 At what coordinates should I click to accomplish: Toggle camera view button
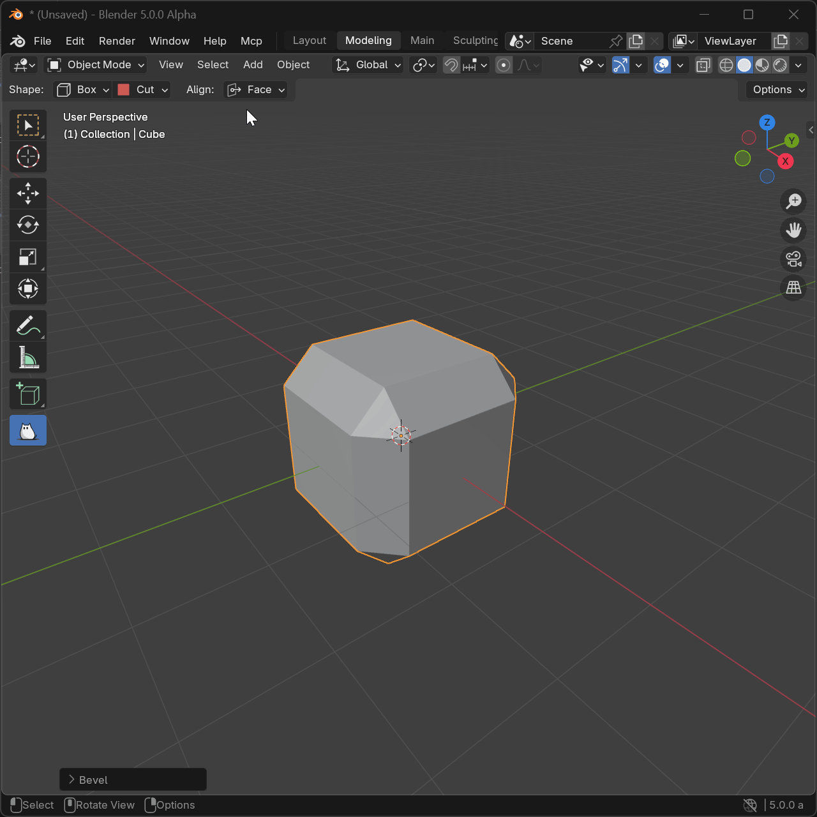[793, 259]
